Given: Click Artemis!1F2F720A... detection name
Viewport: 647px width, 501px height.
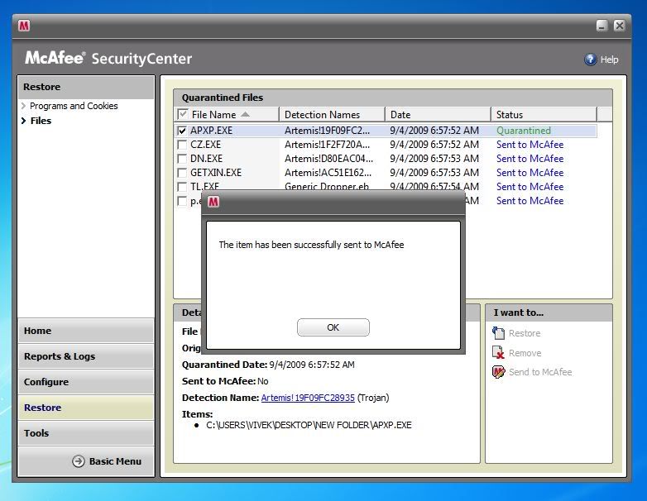Looking at the screenshot, I should click(327, 145).
